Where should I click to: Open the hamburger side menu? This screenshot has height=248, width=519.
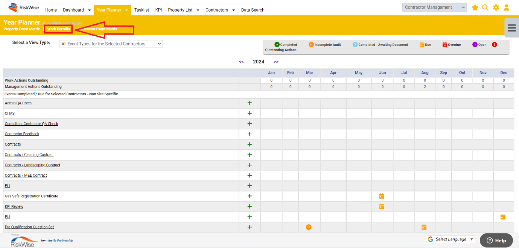(512, 28)
